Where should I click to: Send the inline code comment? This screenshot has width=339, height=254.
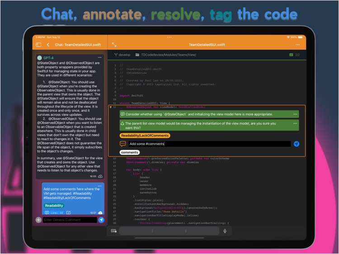[297, 144]
